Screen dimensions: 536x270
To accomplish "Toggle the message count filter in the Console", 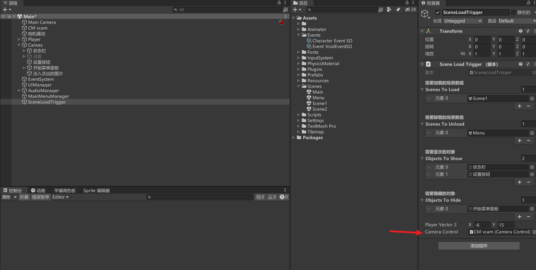I will [x=260, y=197].
